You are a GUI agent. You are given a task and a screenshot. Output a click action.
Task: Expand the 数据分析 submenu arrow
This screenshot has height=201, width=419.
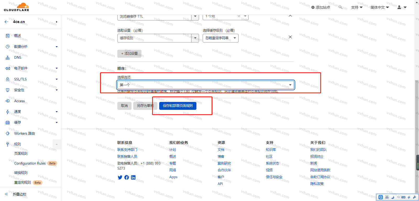coord(57,47)
